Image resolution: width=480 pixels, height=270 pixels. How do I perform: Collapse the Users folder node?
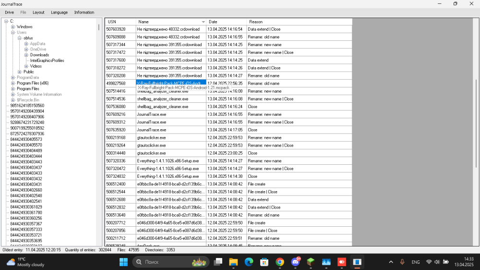[13, 33]
